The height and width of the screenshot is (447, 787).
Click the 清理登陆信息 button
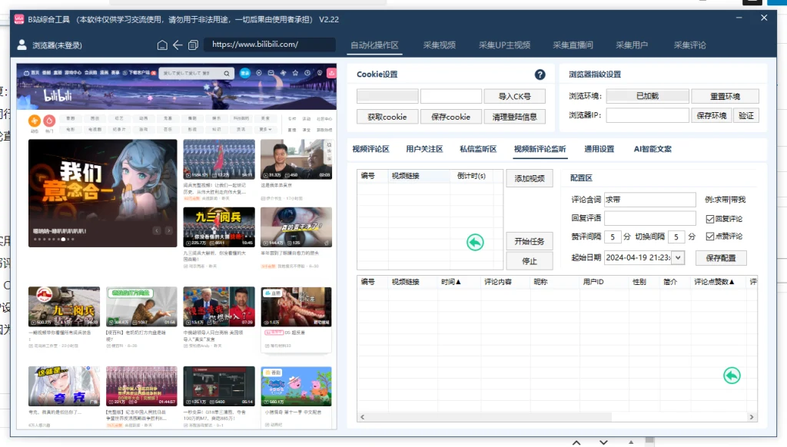[514, 117]
